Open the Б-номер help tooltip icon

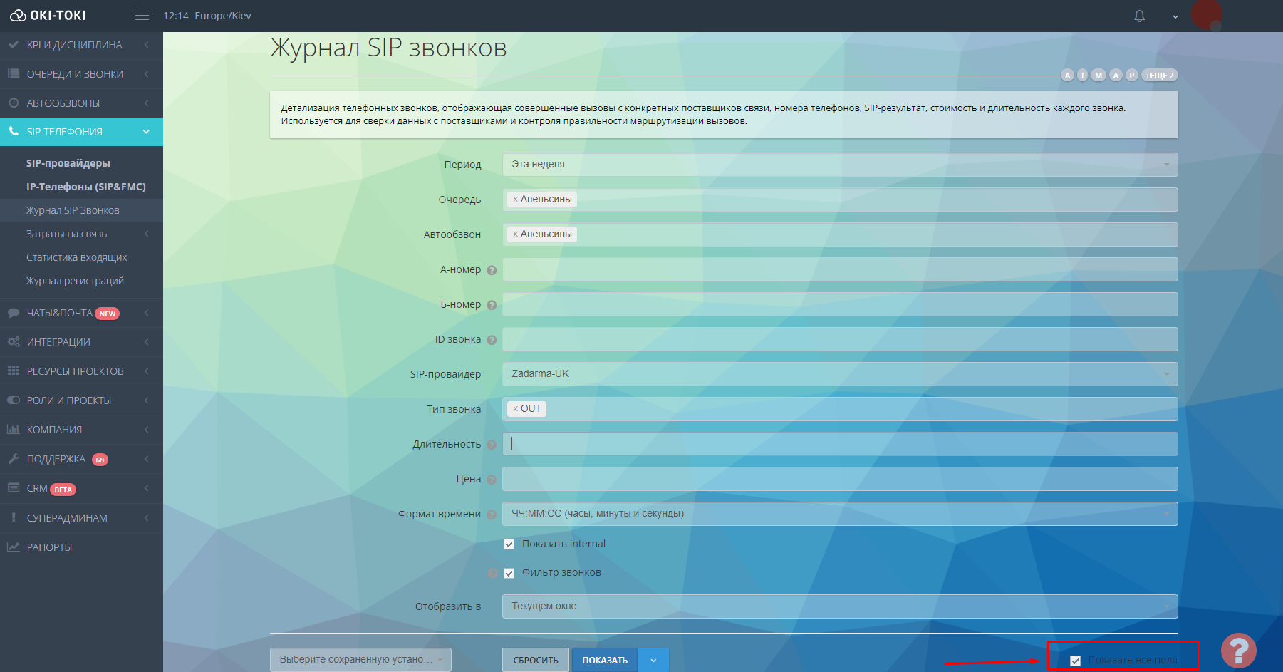coord(492,305)
